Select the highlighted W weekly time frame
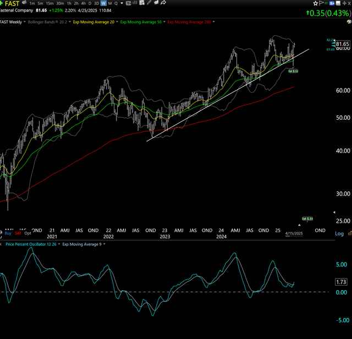The width and height of the screenshot is (352, 339). 103,3
